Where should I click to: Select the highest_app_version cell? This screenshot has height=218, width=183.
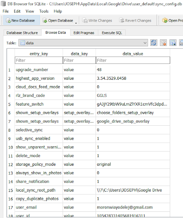(39, 78)
